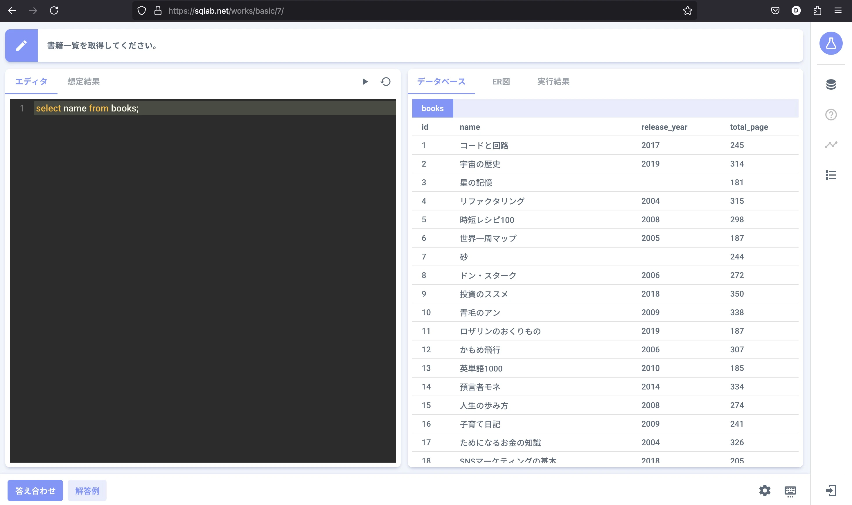Click the login arrow icon at bottom right

pyautogui.click(x=831, y=490)
